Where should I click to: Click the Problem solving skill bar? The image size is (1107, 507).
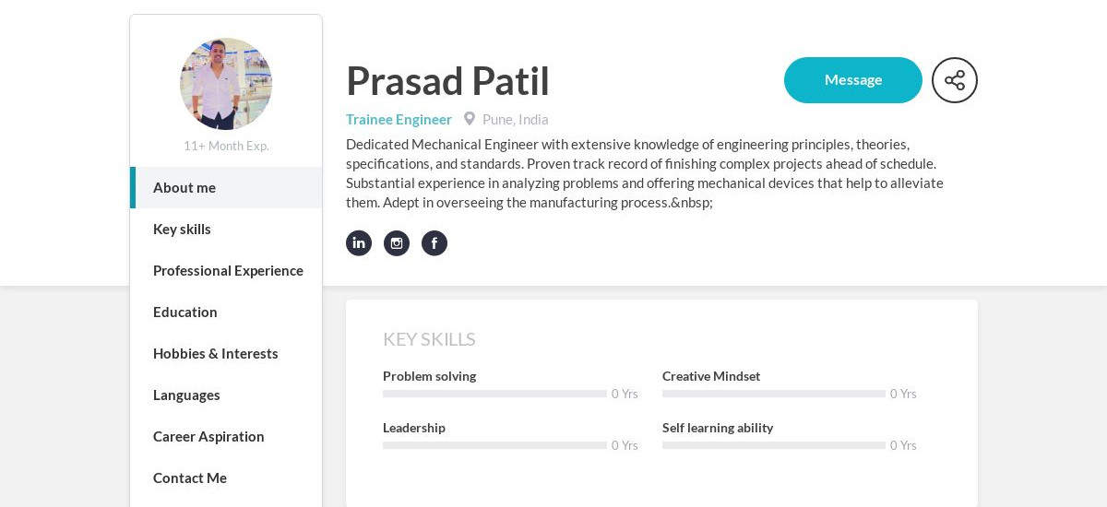point(494,394)
